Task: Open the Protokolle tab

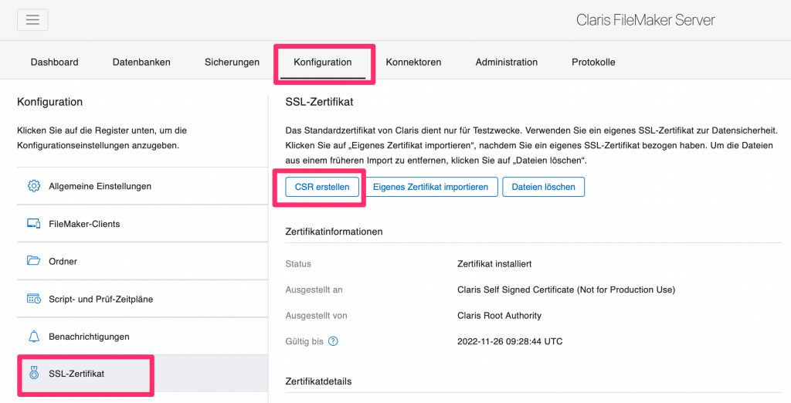Action: coord(593,62)
